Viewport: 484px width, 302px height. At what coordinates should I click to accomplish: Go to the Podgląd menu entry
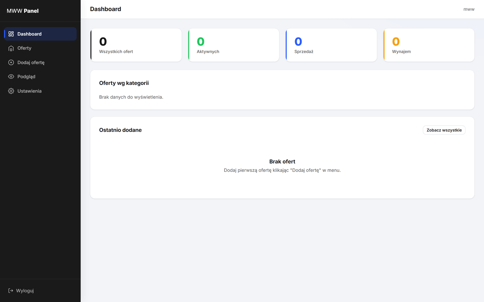click(40, 77)
